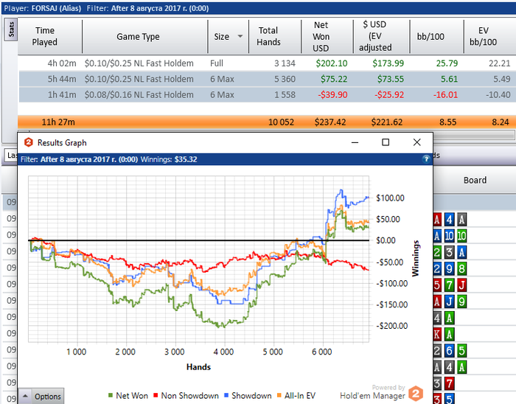This screenshot has height=404, width=516.
Task: Open the Options button
Action: [48, 397]
